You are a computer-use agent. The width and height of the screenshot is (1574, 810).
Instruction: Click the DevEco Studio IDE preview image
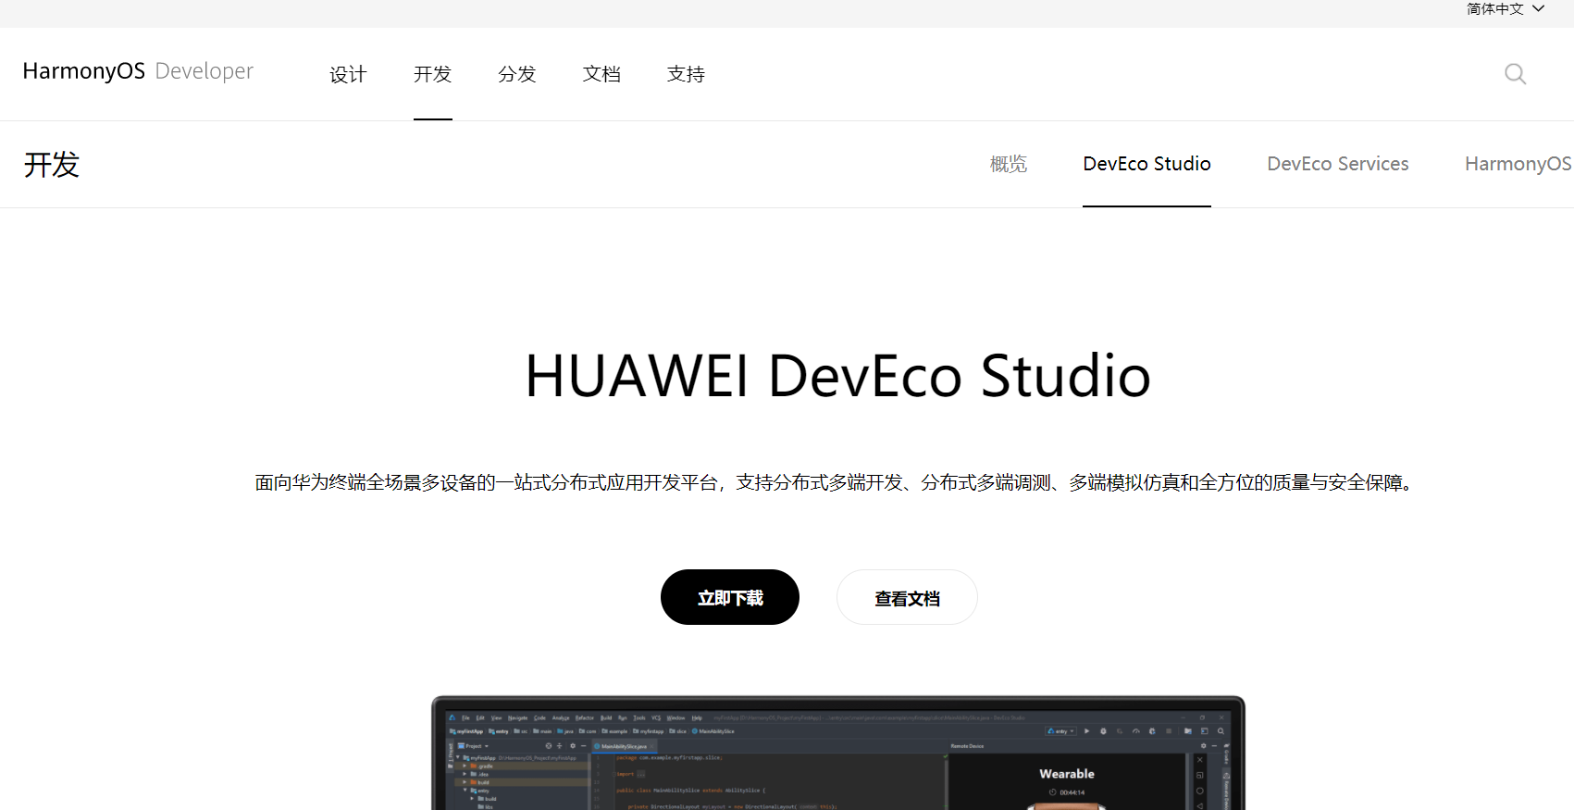[838, 753]
